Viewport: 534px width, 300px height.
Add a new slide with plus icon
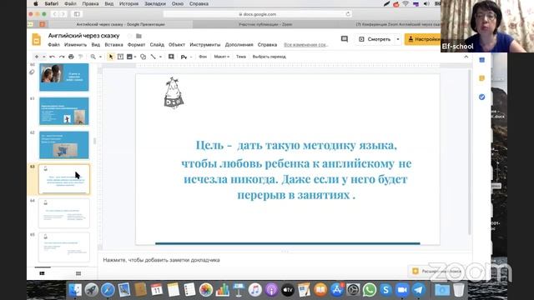tap(37, 57)
